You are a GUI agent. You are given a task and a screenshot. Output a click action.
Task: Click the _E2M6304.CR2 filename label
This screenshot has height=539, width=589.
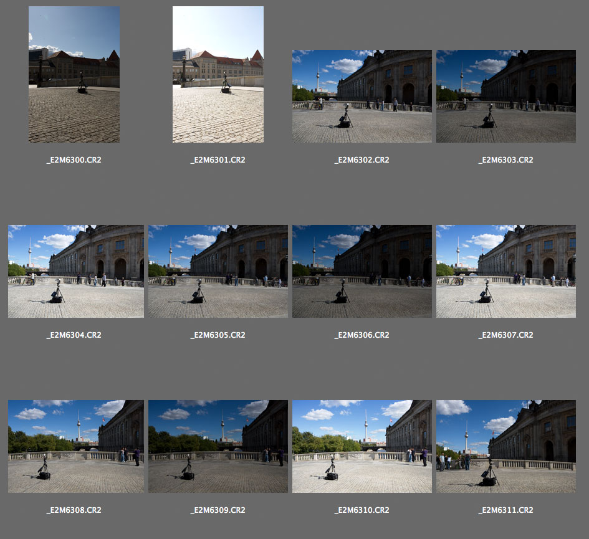[x=74, y=335]
